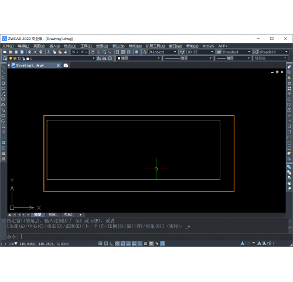This screenshot has height=282, width=293.
Task: Select the Line tool in left toolbar
Action: pos(4,67)
